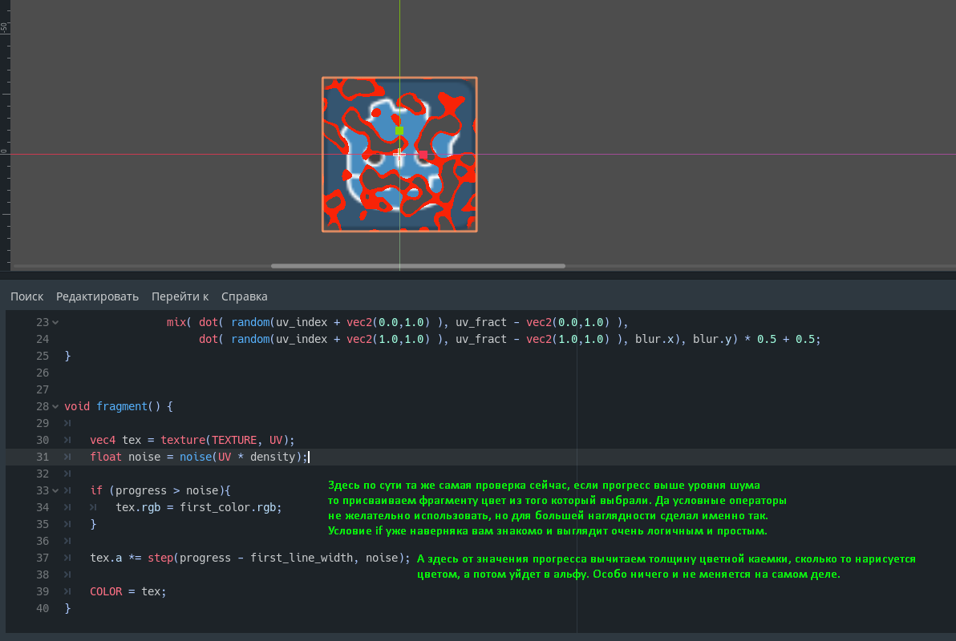Viewport: 956px width, 641px height.
Task: Select the sprite in the 2D viewport
Action: pyautogui.click(x=399, y=154)
